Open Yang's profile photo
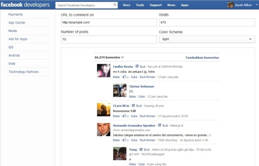 coord(120,153)
